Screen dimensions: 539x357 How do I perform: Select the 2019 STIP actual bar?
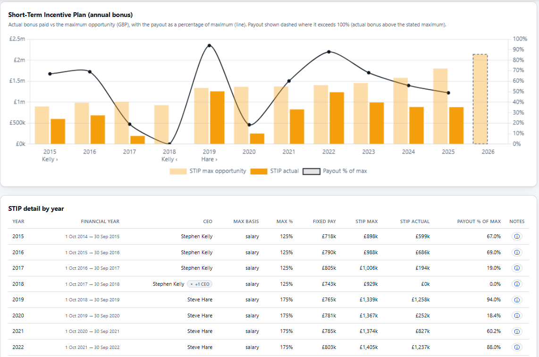click(x=217, y=117)
